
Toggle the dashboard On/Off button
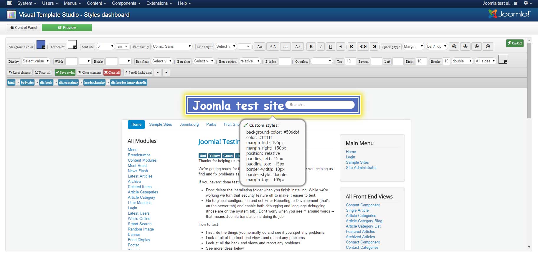pos(515,43)
